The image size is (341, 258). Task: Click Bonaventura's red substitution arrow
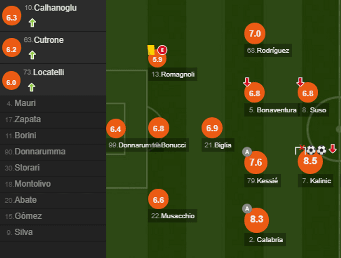coord(247,82)
